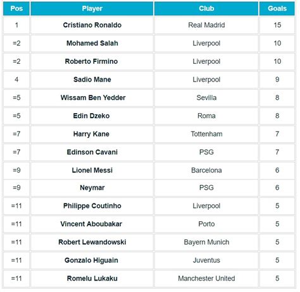Click the Manchester United club cell
300x292 pixels.
point(206,278)
